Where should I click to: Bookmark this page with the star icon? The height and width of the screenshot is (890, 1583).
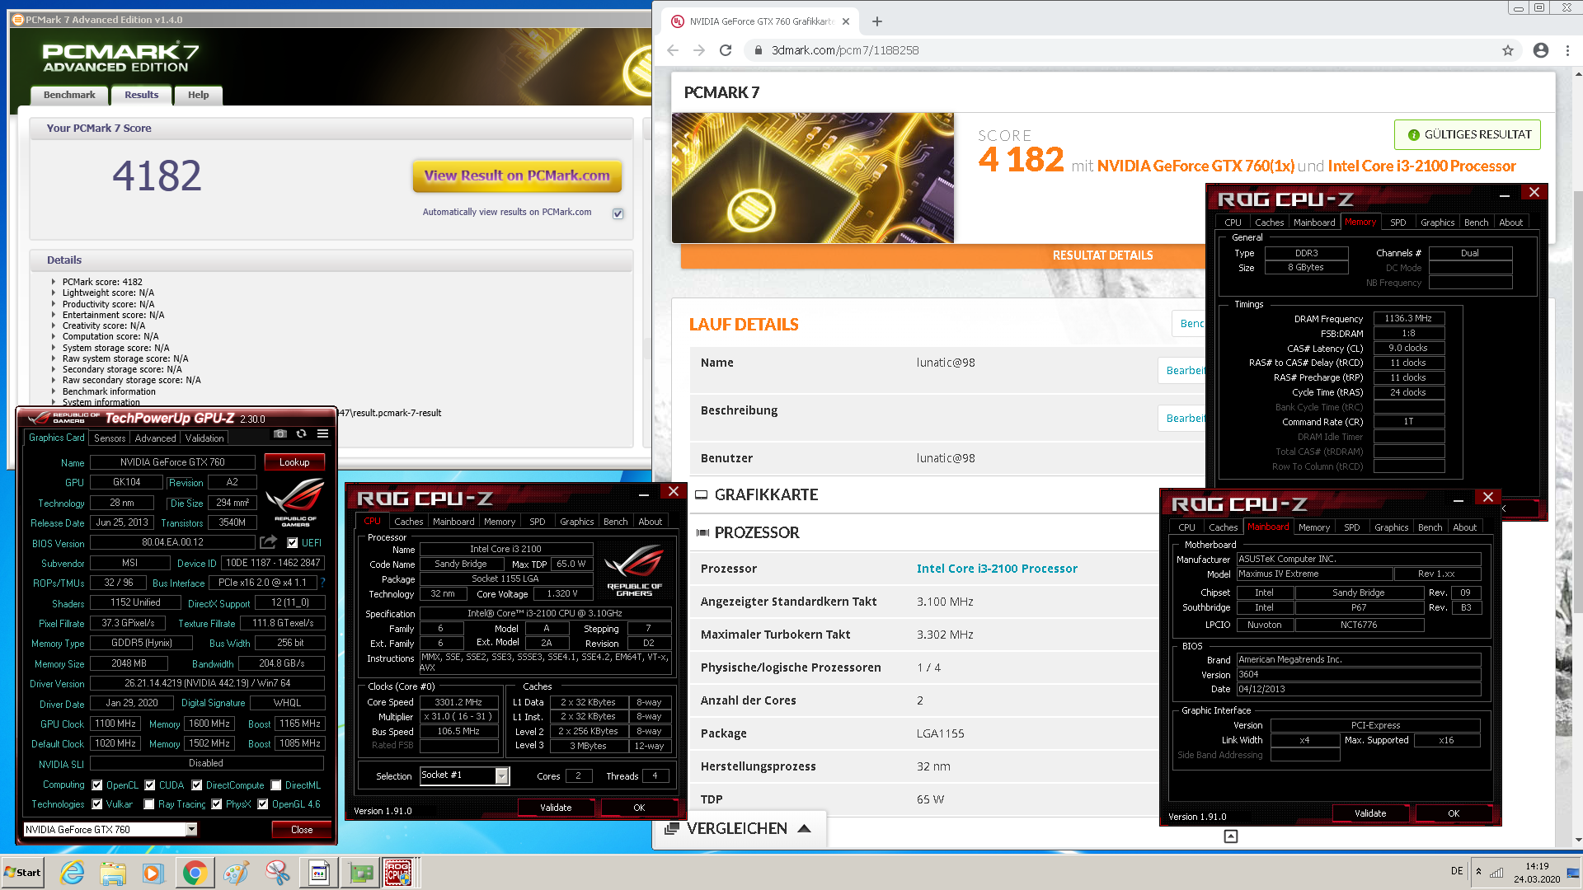tap(1508, 50)
